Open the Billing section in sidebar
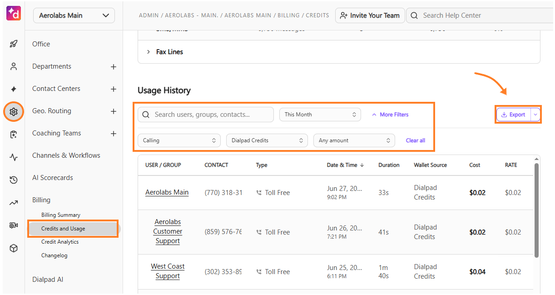The width and height of the screenshot is (555, 295). 41,200
